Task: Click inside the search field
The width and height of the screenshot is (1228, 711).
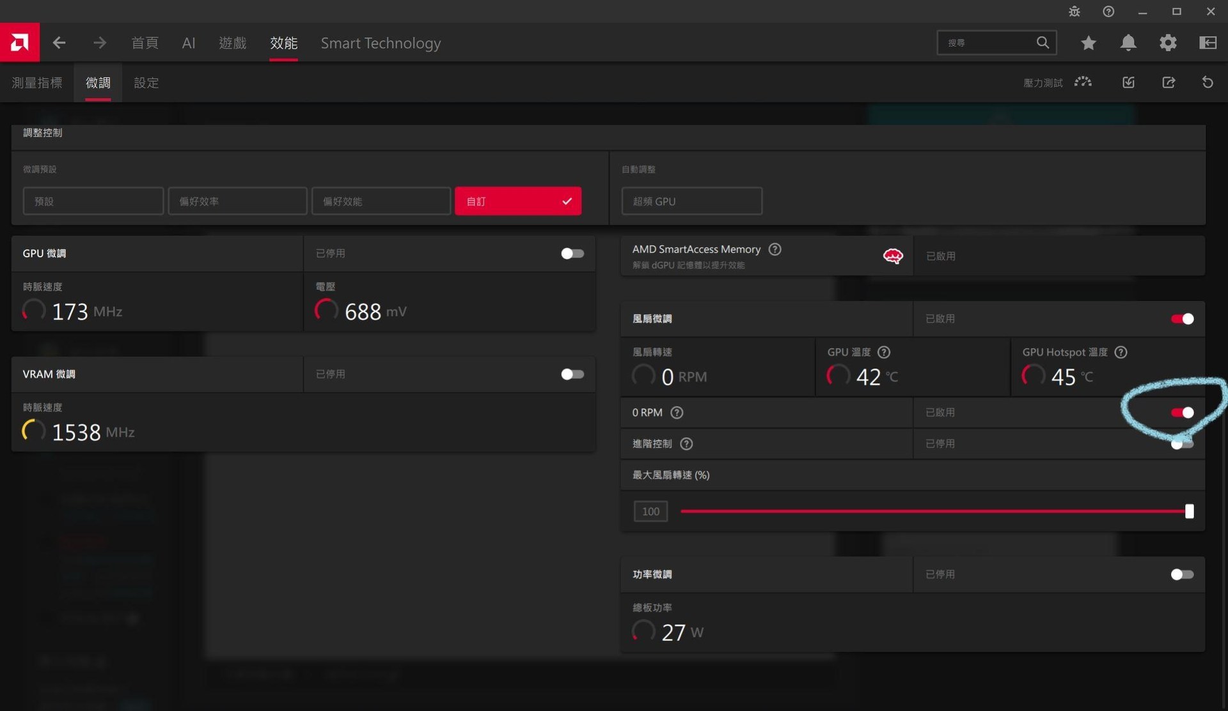Action: tap(988, 42)
